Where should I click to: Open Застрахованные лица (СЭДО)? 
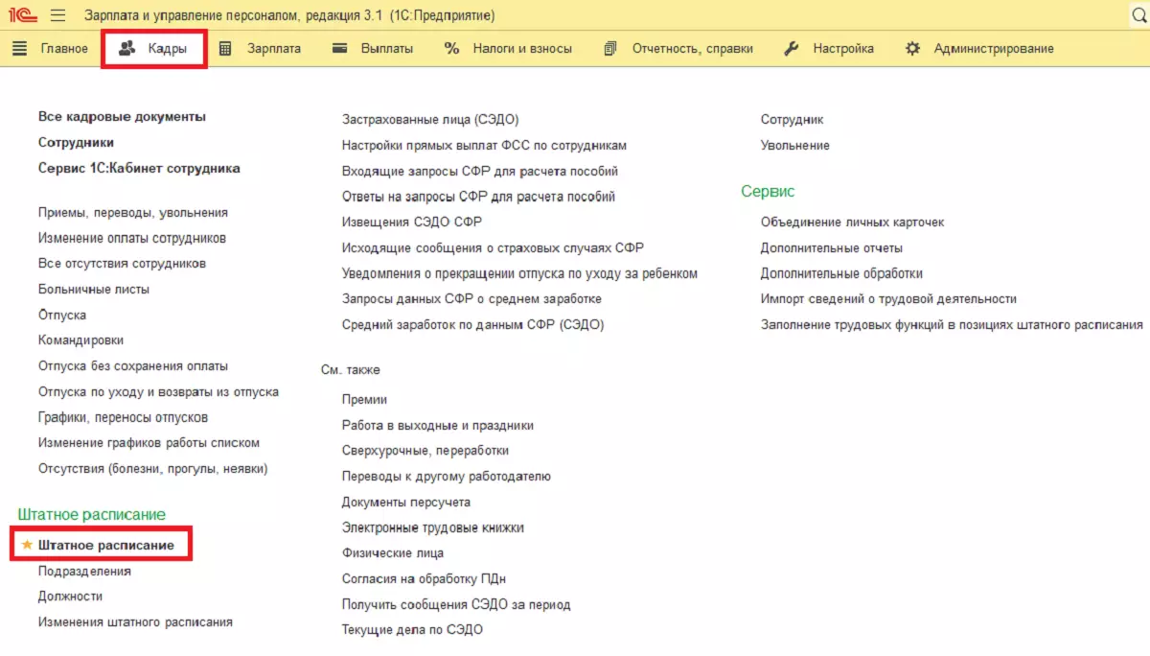(430, 120)
